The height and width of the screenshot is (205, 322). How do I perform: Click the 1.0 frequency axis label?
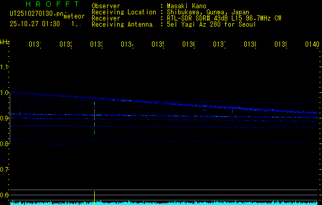coord(5,93)
